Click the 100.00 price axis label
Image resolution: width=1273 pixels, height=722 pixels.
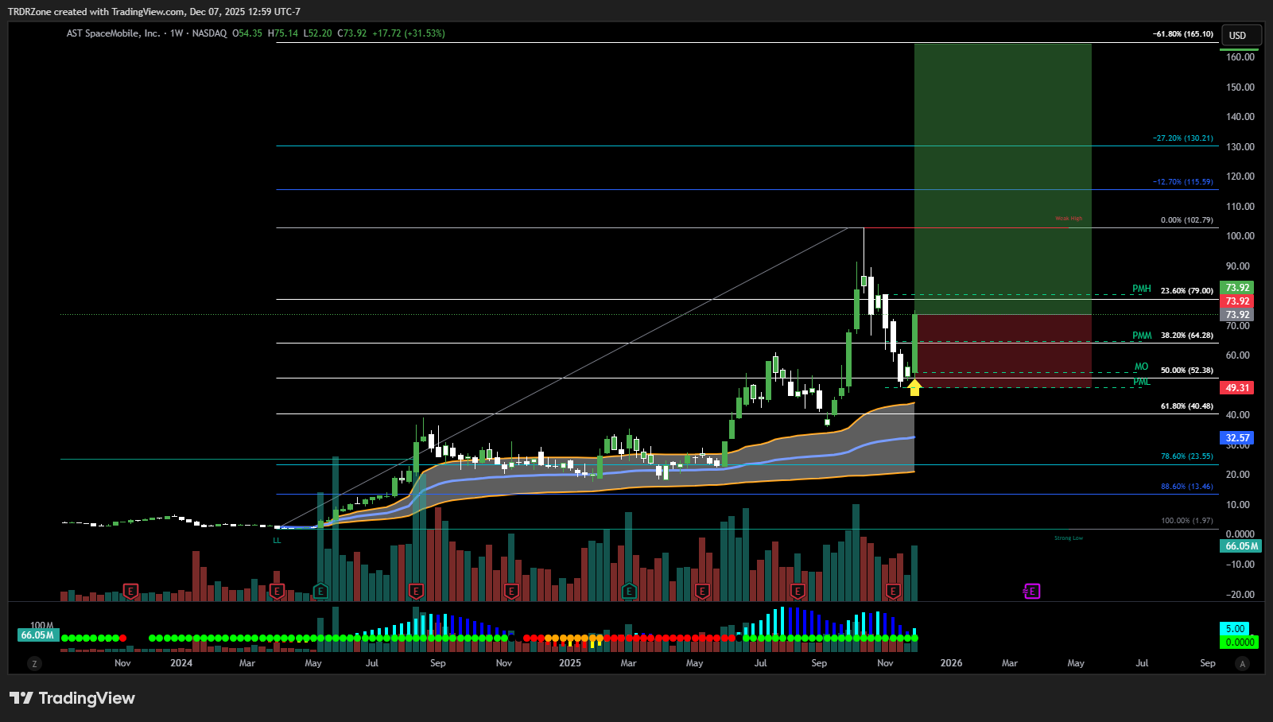point(1240,236)
